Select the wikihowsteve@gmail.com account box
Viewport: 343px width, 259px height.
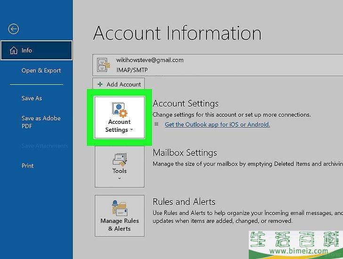tap(218, 65)
